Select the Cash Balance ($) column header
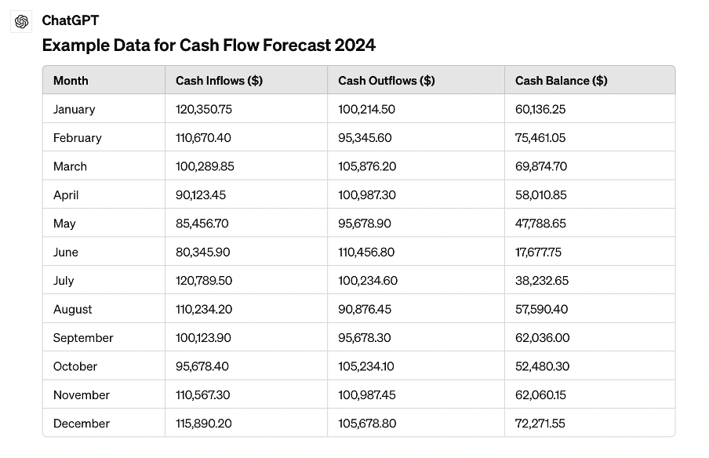This screenshot has width=709, height=458. tap(561, 81)
